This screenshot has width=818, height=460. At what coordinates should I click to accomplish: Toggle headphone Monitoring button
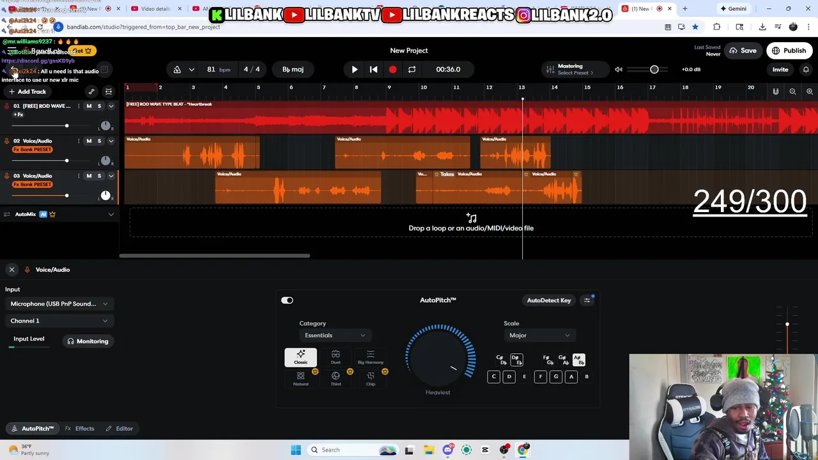88,341
